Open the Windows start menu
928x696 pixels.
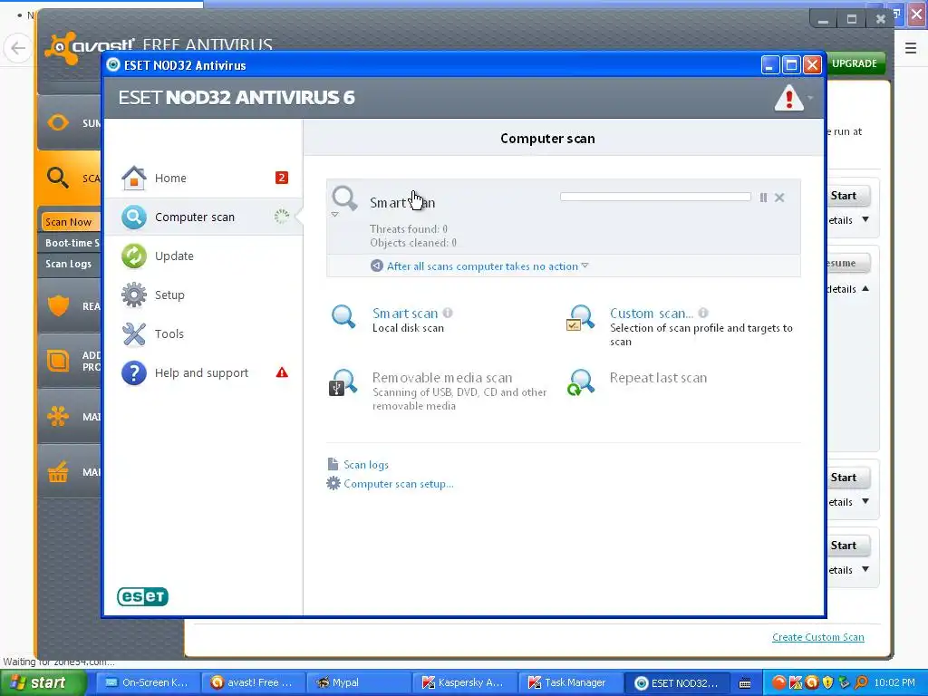(x=43, y=682)
